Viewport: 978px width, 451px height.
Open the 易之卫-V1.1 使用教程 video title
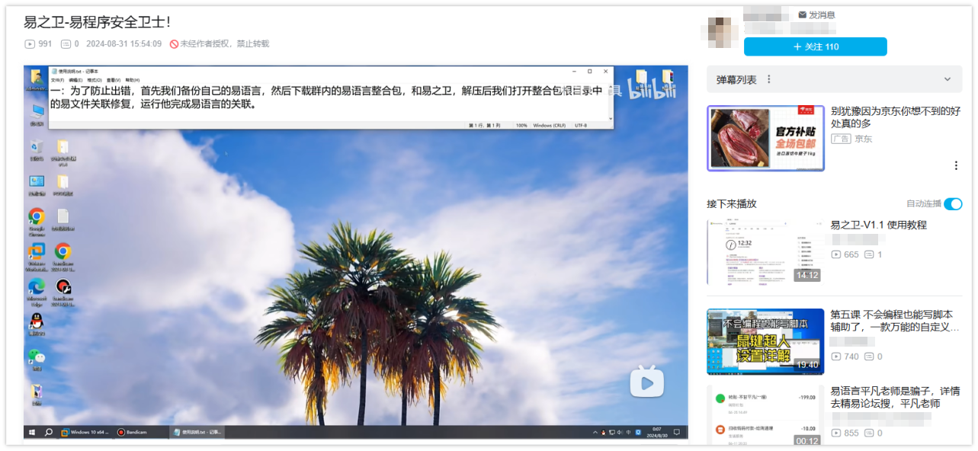(x=878, y=225)
